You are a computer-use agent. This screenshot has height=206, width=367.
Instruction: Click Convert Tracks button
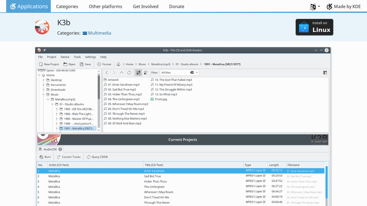69,157
